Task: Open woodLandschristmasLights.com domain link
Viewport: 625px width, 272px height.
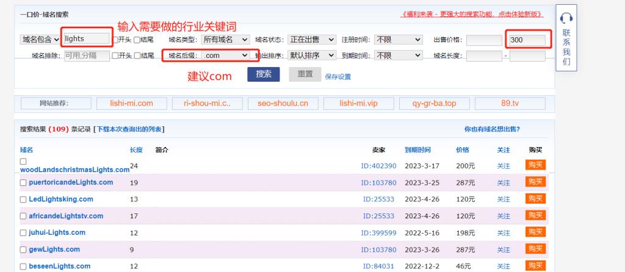Action: 75,170
